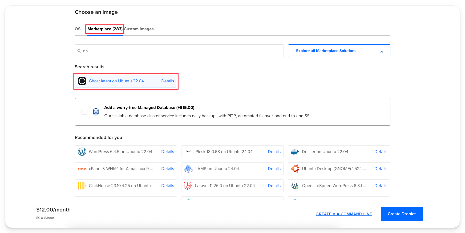Enable the Managed Database checkbox
The width and height of the screenshot is (465, 233).
[84, 112]
